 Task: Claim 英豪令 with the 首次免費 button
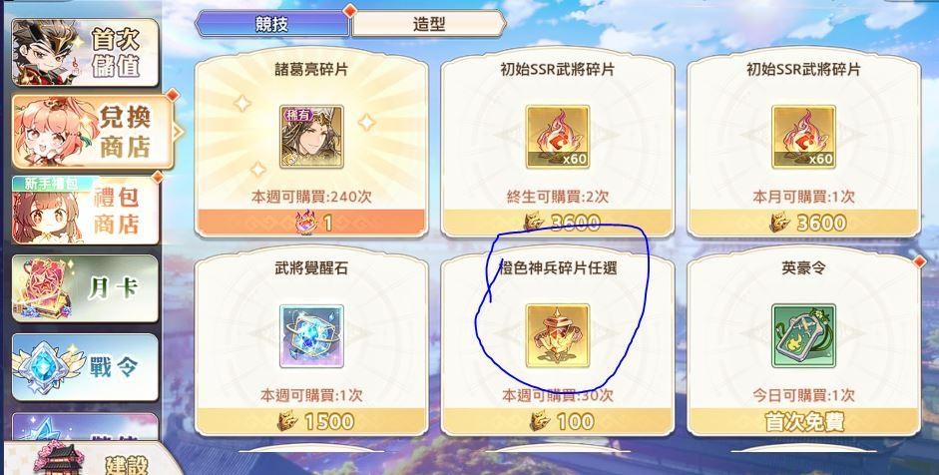[803, 421]
